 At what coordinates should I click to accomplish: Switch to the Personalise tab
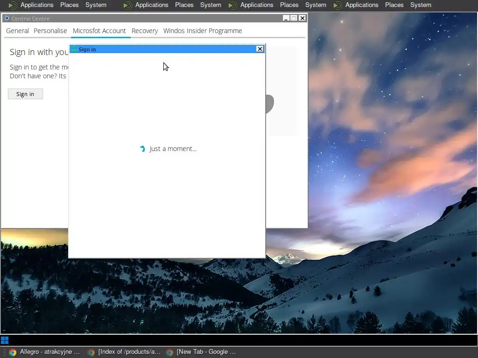coord(50,31)
